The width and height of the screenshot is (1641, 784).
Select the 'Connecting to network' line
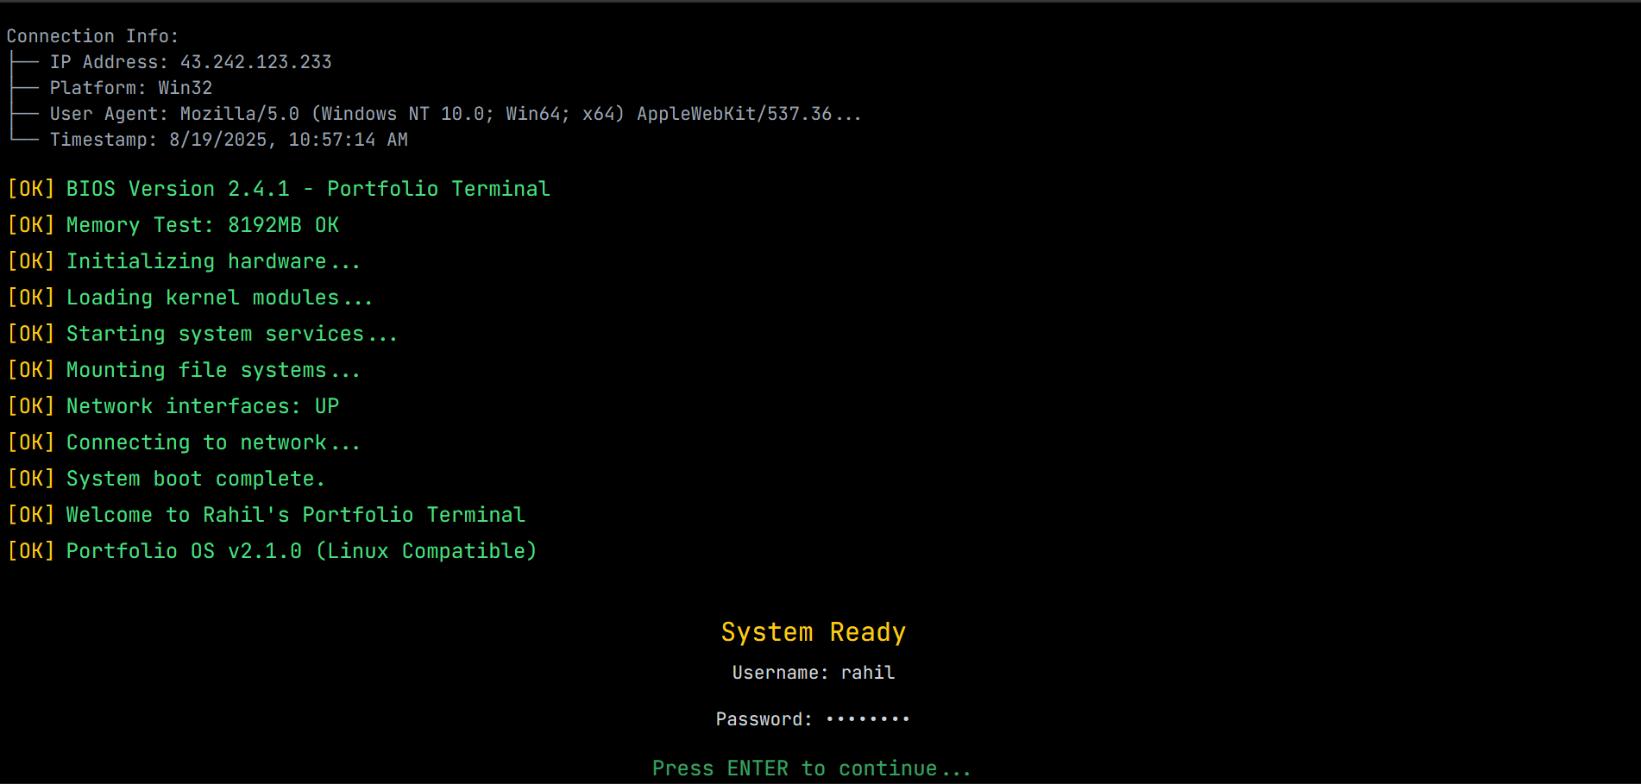(183, 442)
